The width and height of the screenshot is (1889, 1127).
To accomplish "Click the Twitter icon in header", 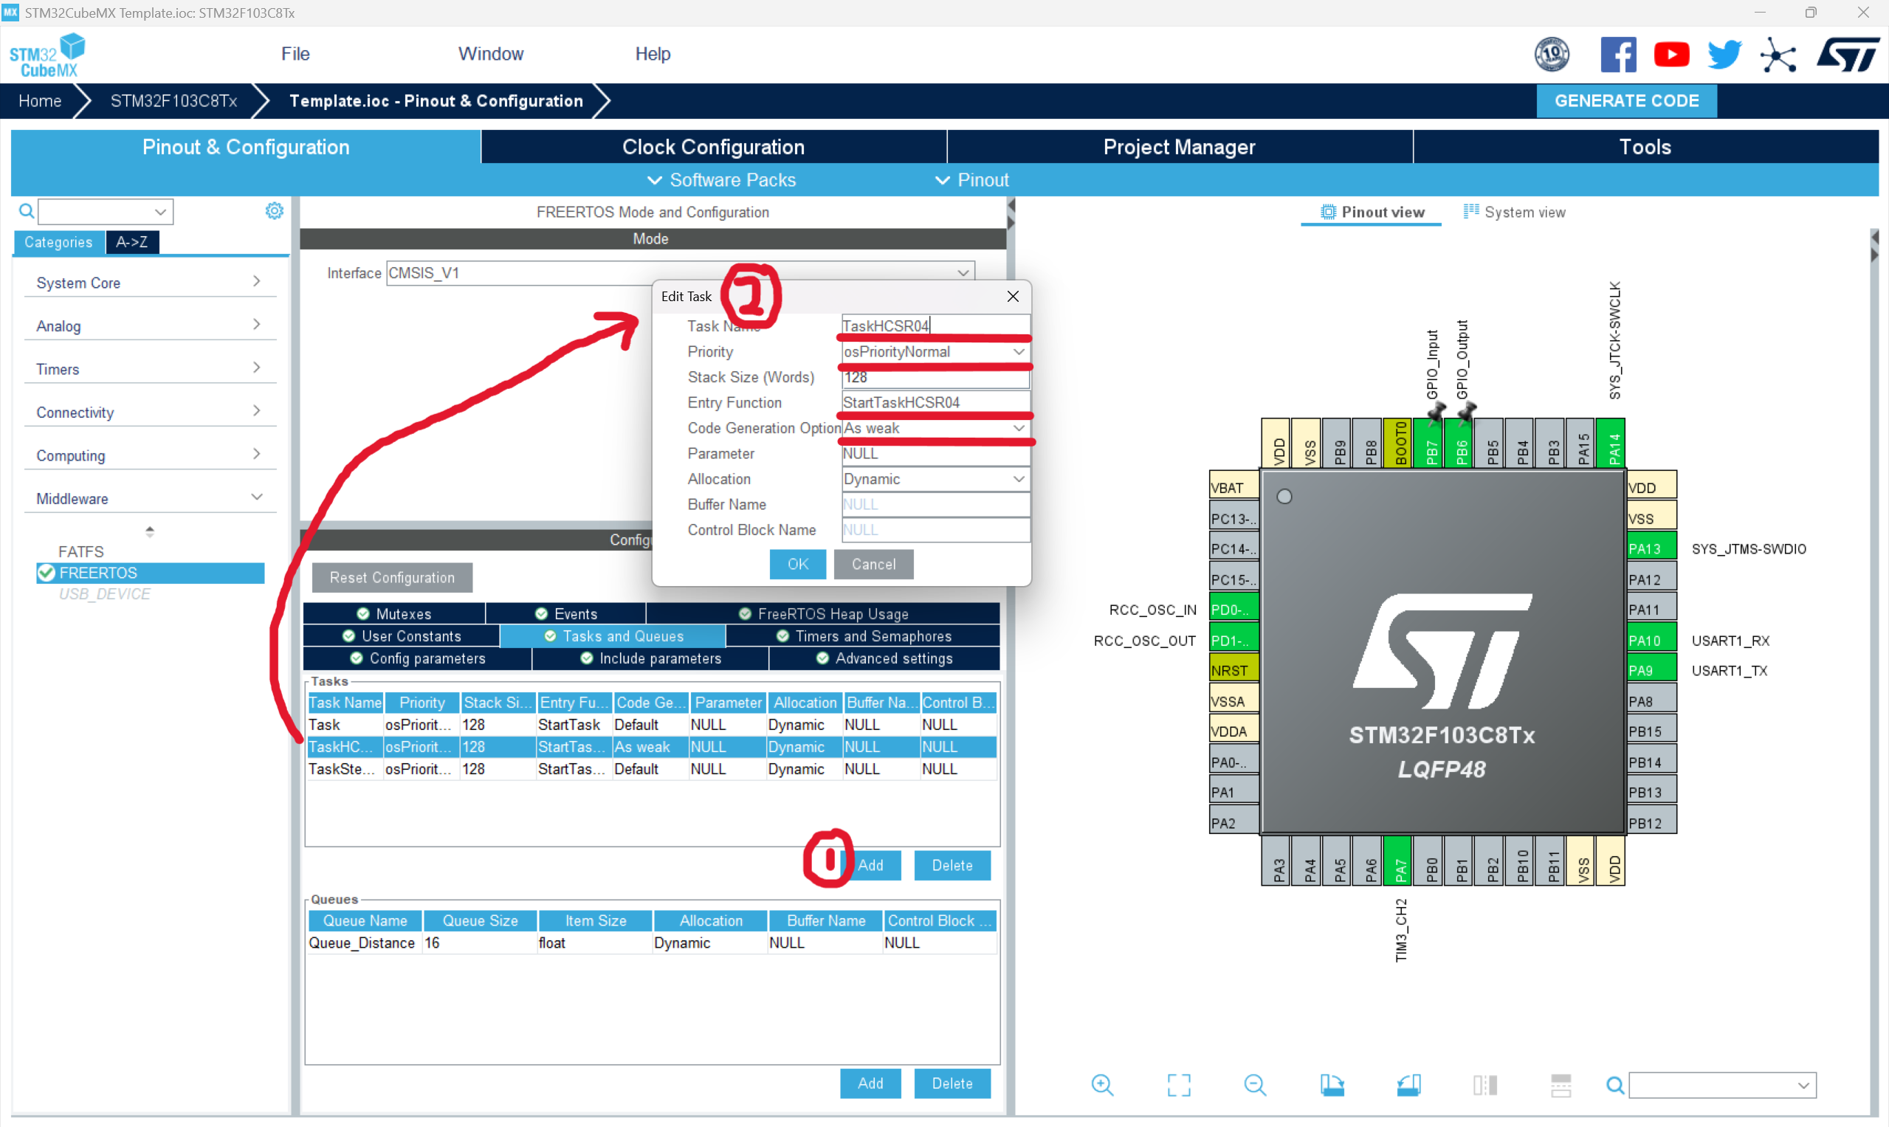I will (x=1724, y=55).
